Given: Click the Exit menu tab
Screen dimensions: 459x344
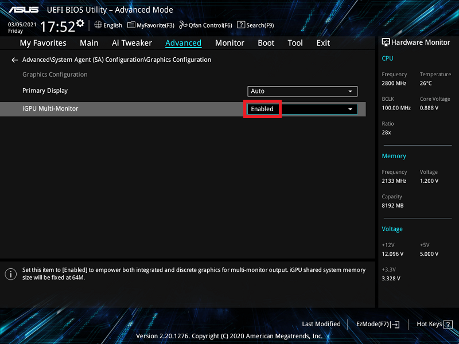Looking at the screenshot, I should [323, 43].
